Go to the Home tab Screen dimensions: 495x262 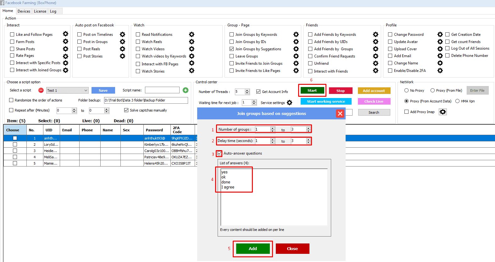tap(8, 11)
